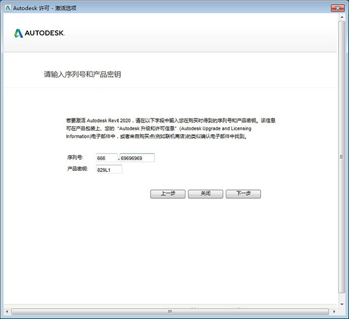The image size is (349, 319).
Task: Click the Autodesk triangle logo in the header
Action: 17,33
